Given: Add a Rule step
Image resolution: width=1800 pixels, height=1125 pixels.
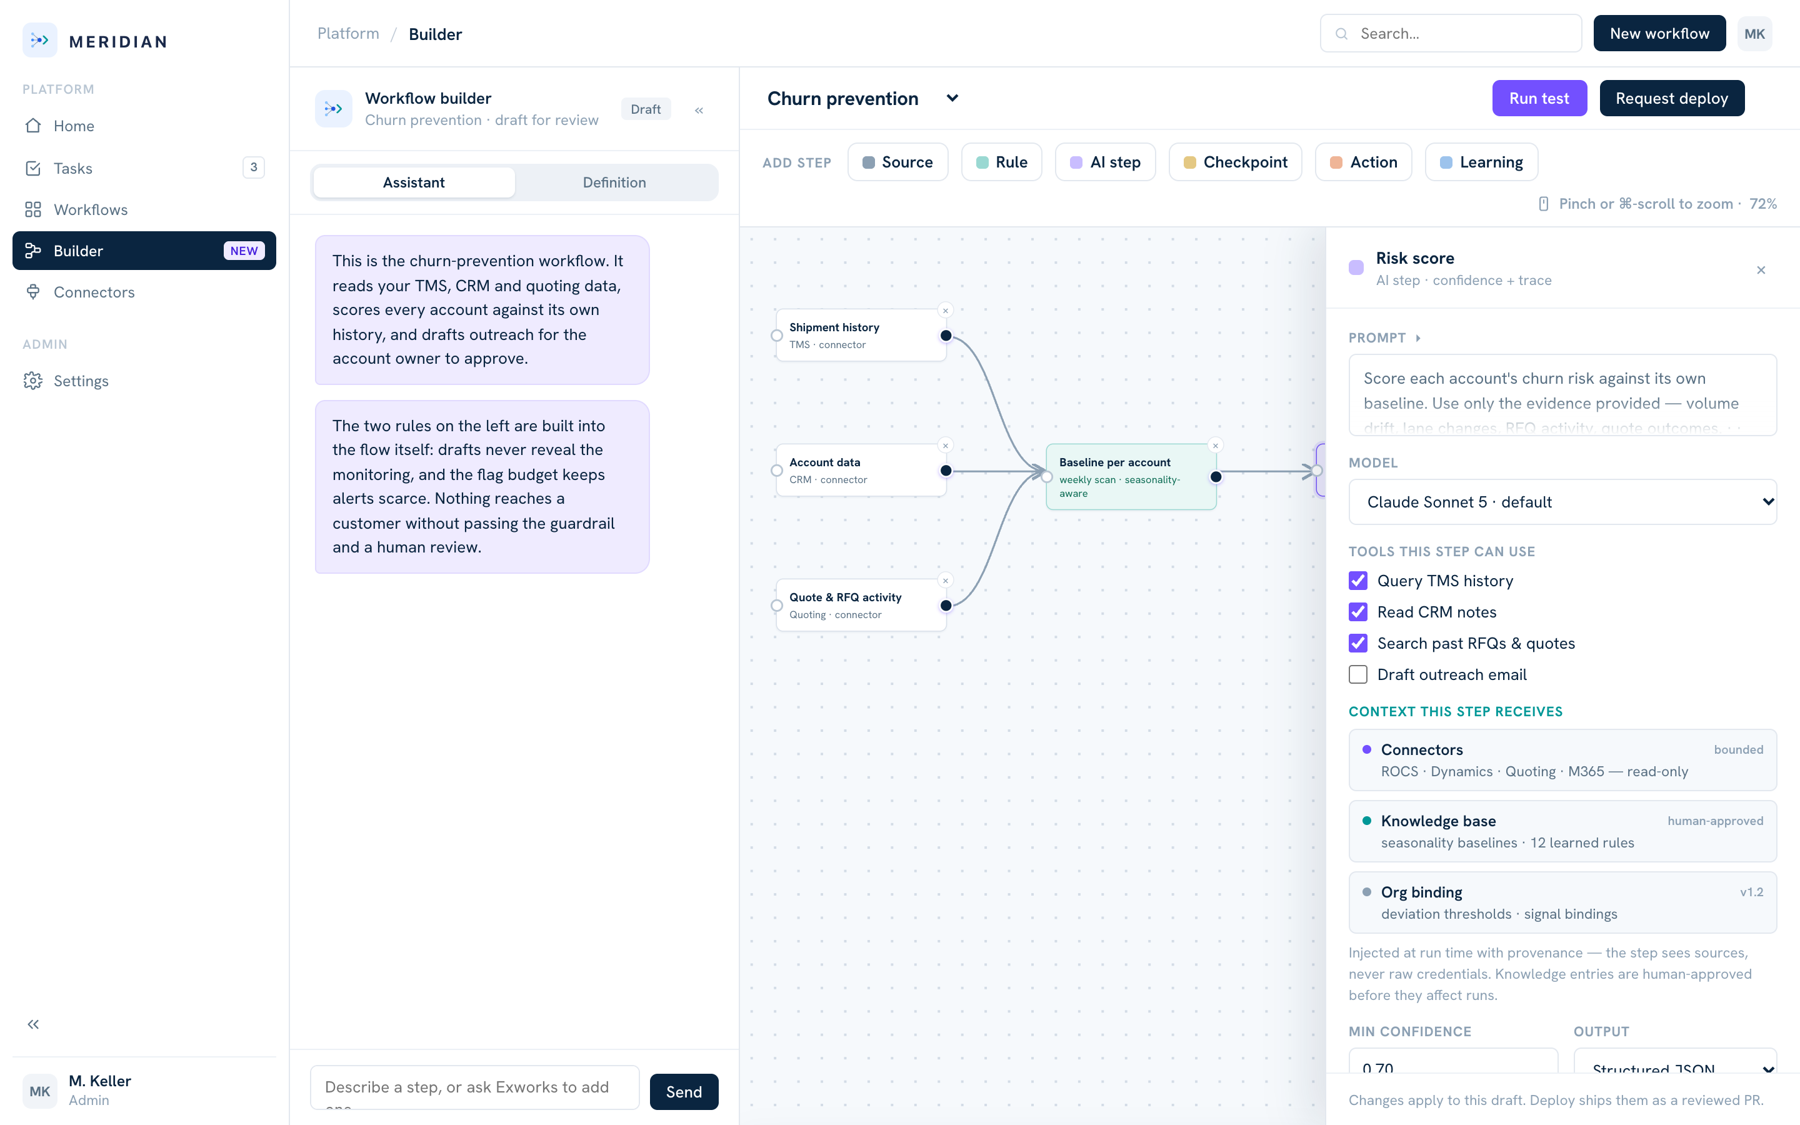Looking at the screenshot, I should point(1001,162).
